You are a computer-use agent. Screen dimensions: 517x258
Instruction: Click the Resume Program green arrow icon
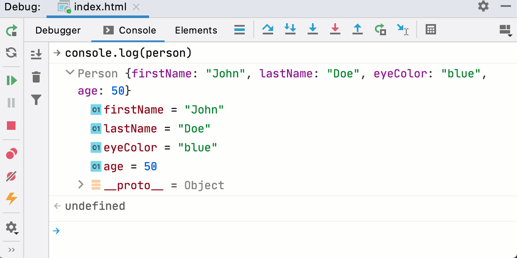(11, 80)
